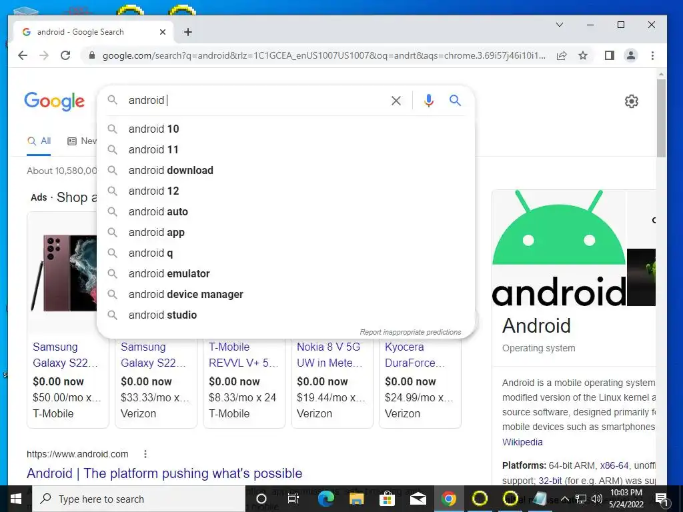683x512 pixels.
Task: Click Samsung Galaxy S22 phone image
Action: click(x=64, y=272)
